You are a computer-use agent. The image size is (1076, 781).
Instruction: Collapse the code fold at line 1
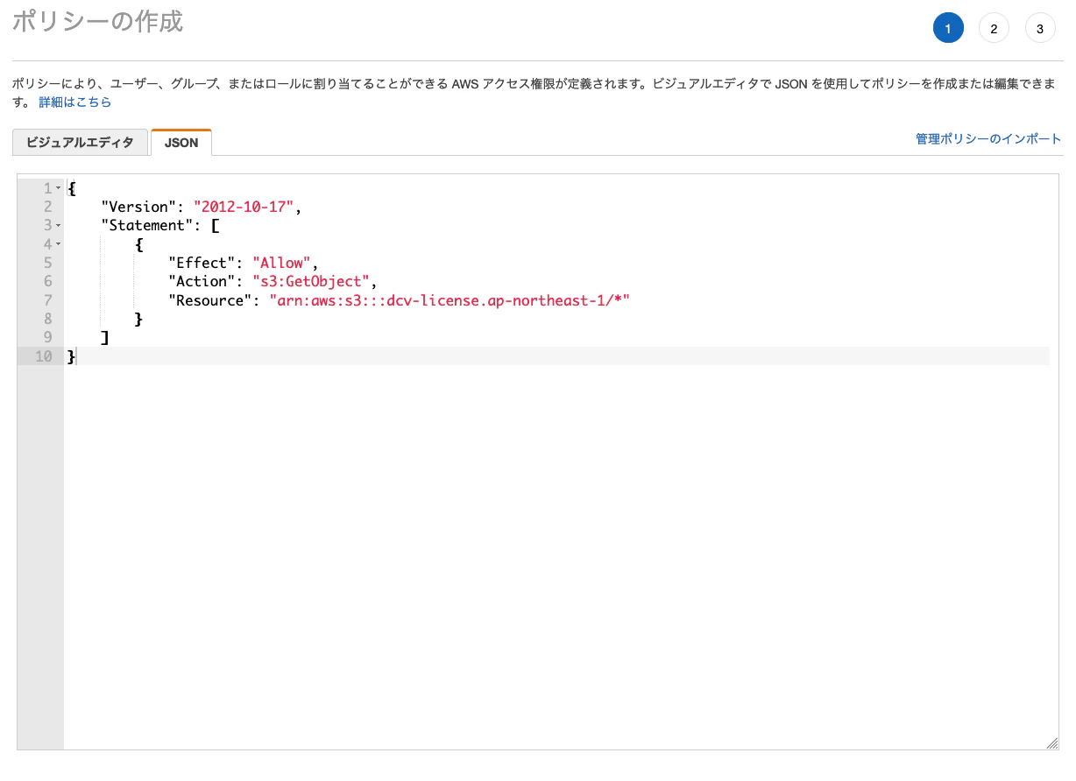(58, 188)
